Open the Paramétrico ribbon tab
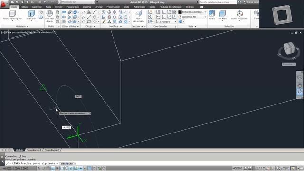The image size is (304, 171). [x=73, y=7]
